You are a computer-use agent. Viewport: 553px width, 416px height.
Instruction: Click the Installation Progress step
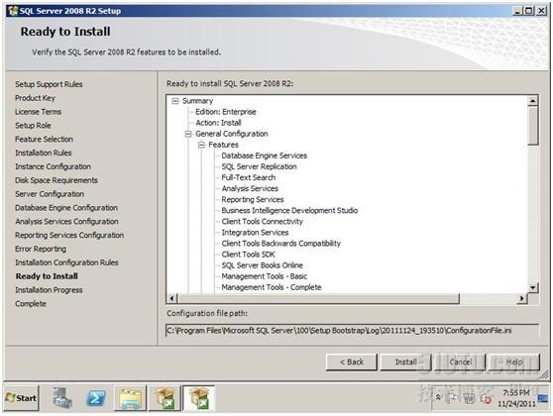pyautogui.click(x=49, y=290)
